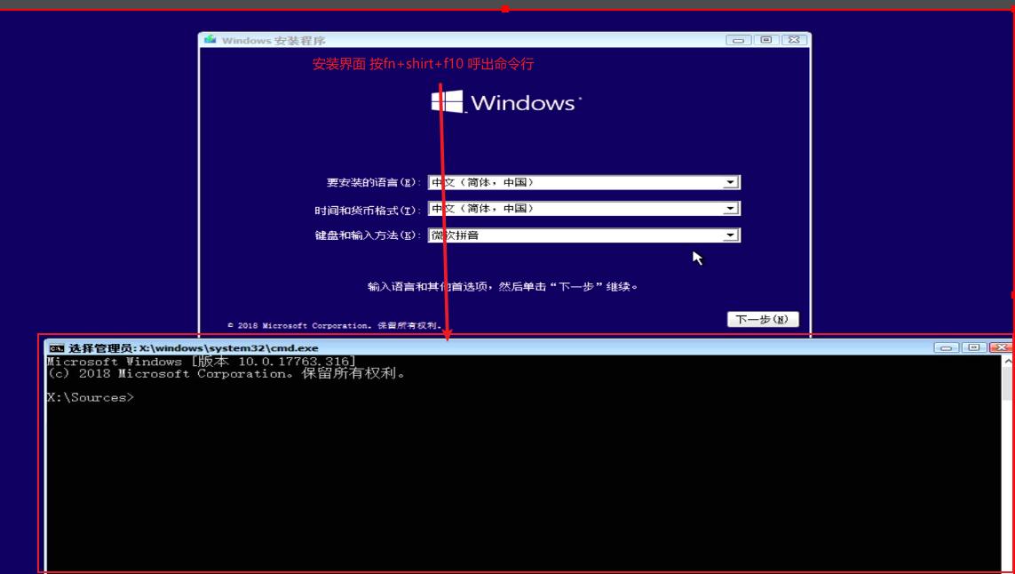Minimize the Windows 安装程序 window
1015x574 pixels.
point(738,39)
